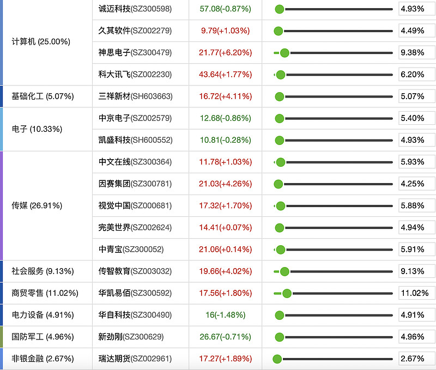
Task: Click the slider handle for 瑞达期货
Action: coord(277,359)
